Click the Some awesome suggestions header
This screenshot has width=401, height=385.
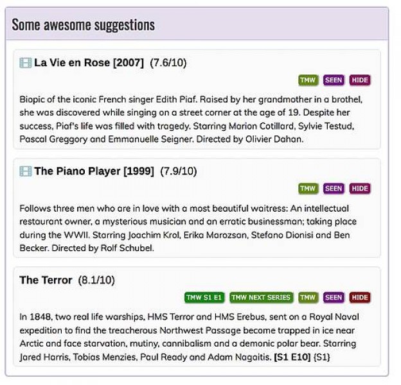point(84,25)
